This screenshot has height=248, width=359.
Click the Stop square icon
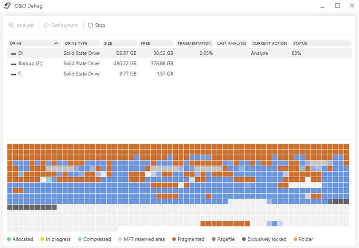point(90,25)
